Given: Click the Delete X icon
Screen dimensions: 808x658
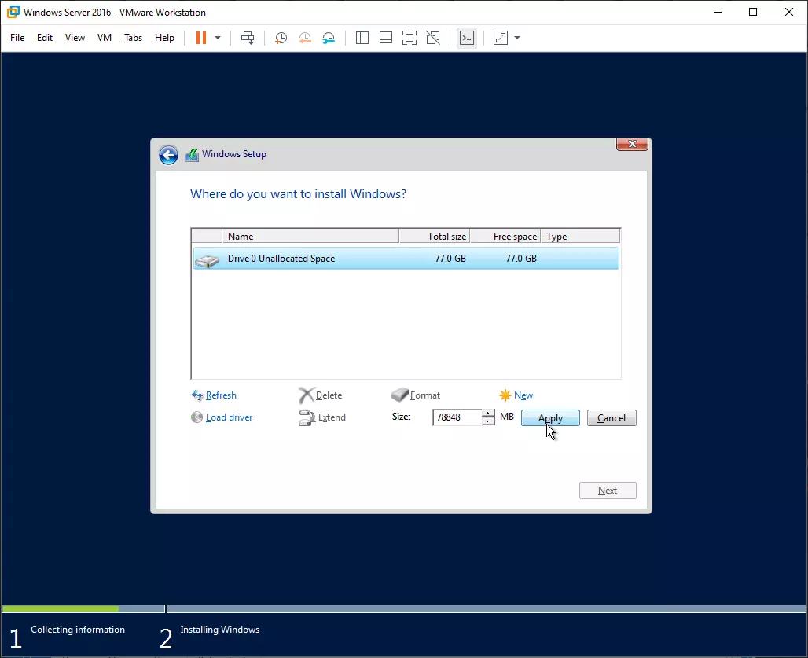Looking at the screenshot, I should click(306, 395).
